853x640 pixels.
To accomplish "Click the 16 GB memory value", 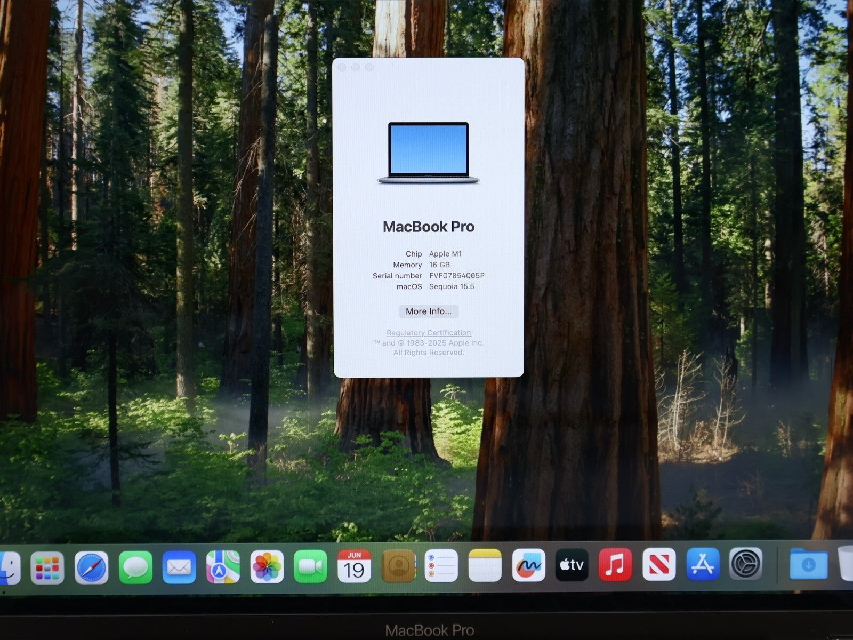I will pos(439,265).
